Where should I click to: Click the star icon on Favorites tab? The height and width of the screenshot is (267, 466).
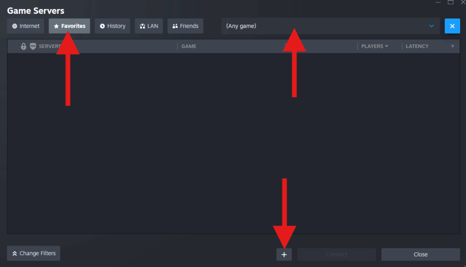click(x=56, y=26)
